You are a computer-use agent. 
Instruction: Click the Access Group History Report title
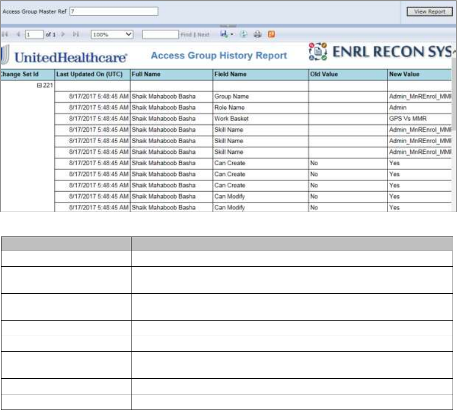(219, 55)
